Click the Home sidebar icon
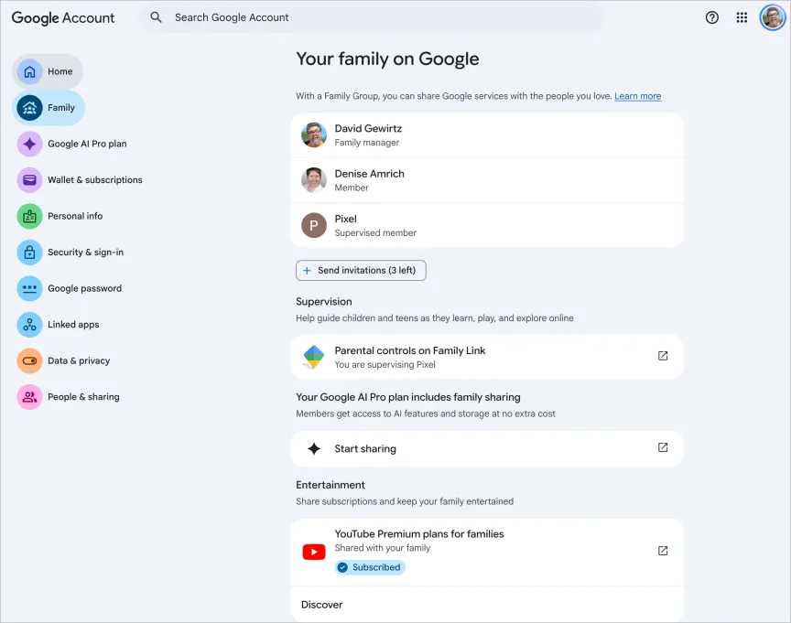Screen dimensions: 791x623 pyautogui.click(x=30, y=71)
